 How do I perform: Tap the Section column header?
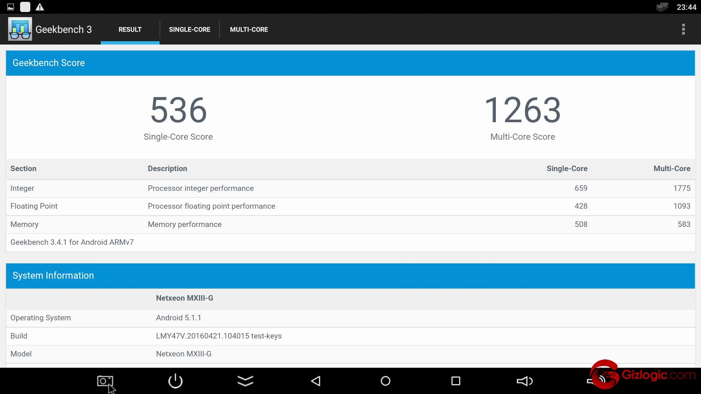23,169
